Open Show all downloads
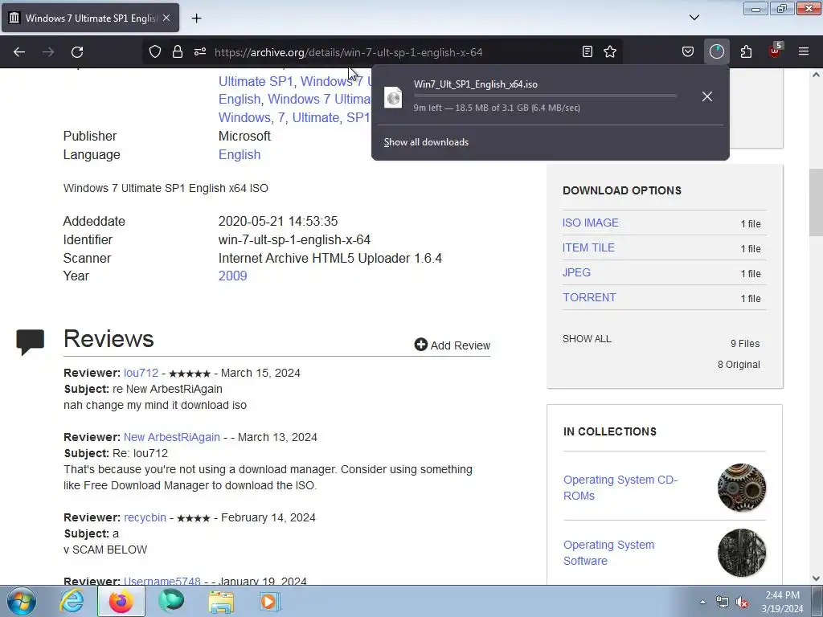The image size is (823, 617). [x=426, y=142]
